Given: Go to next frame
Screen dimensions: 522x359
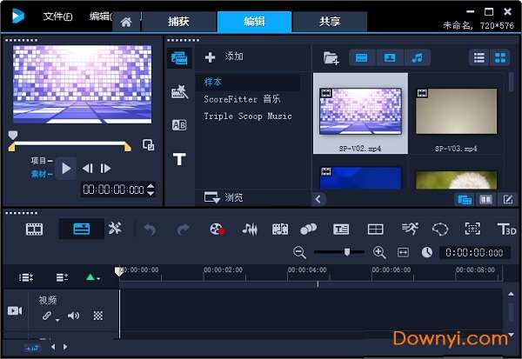Looking at the screenshot, I should click(105, 169).
